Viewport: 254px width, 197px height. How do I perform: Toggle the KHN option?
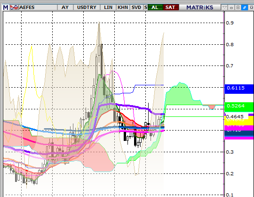point(123,8)
